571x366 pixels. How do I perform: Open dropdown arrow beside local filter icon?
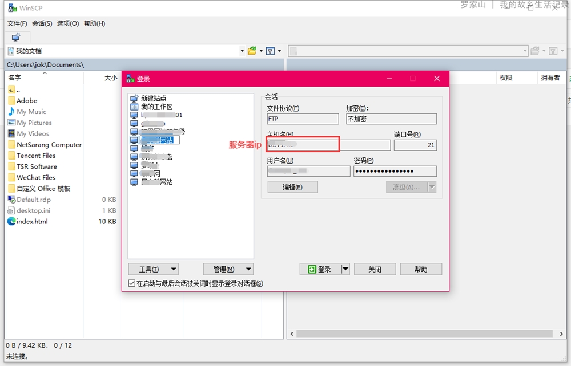[280, 51]
